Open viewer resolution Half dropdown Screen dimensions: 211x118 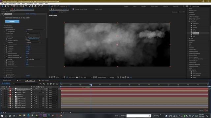88,77
